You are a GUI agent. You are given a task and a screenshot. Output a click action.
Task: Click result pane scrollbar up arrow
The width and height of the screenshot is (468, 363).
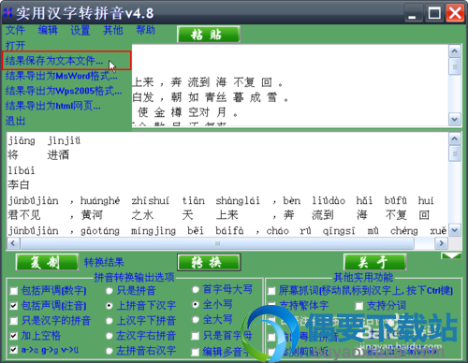click(455, 138)
